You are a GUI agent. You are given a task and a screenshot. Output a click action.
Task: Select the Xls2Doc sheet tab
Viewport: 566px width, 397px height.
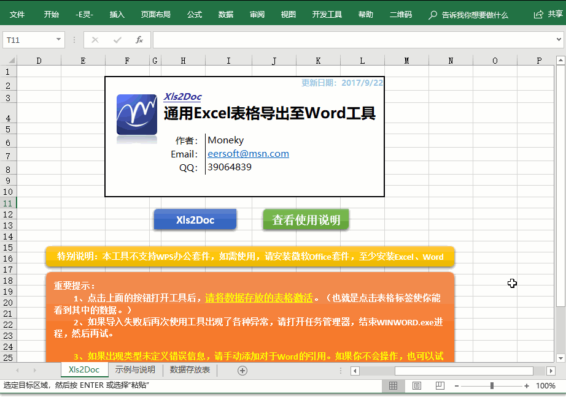coord(84,370)
